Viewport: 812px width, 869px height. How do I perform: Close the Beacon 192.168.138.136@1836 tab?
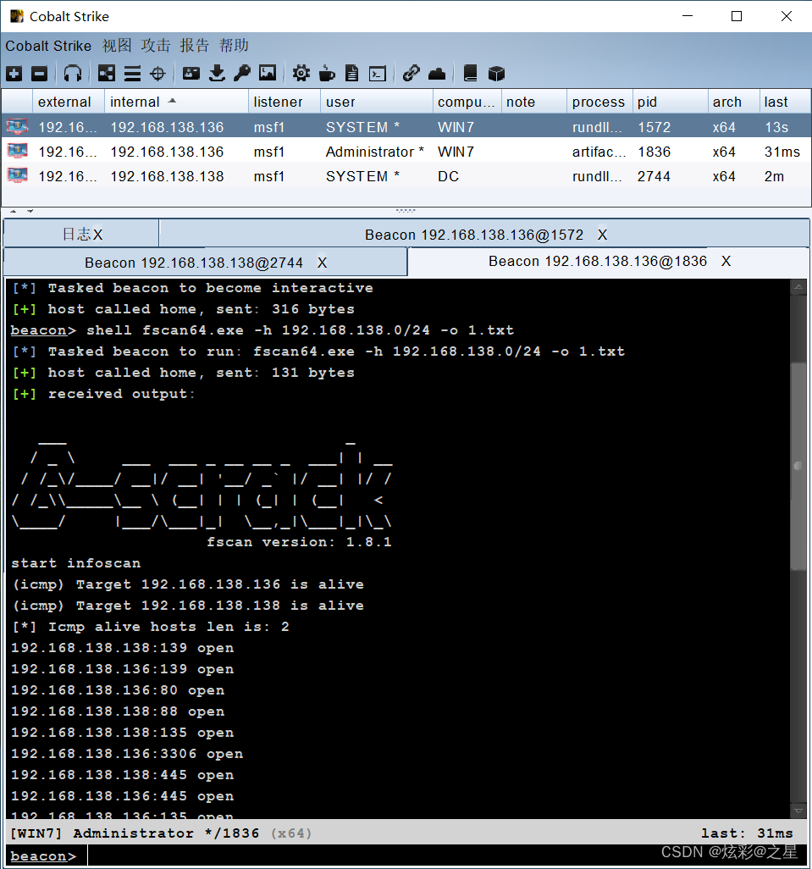click(x=726, y=262)
